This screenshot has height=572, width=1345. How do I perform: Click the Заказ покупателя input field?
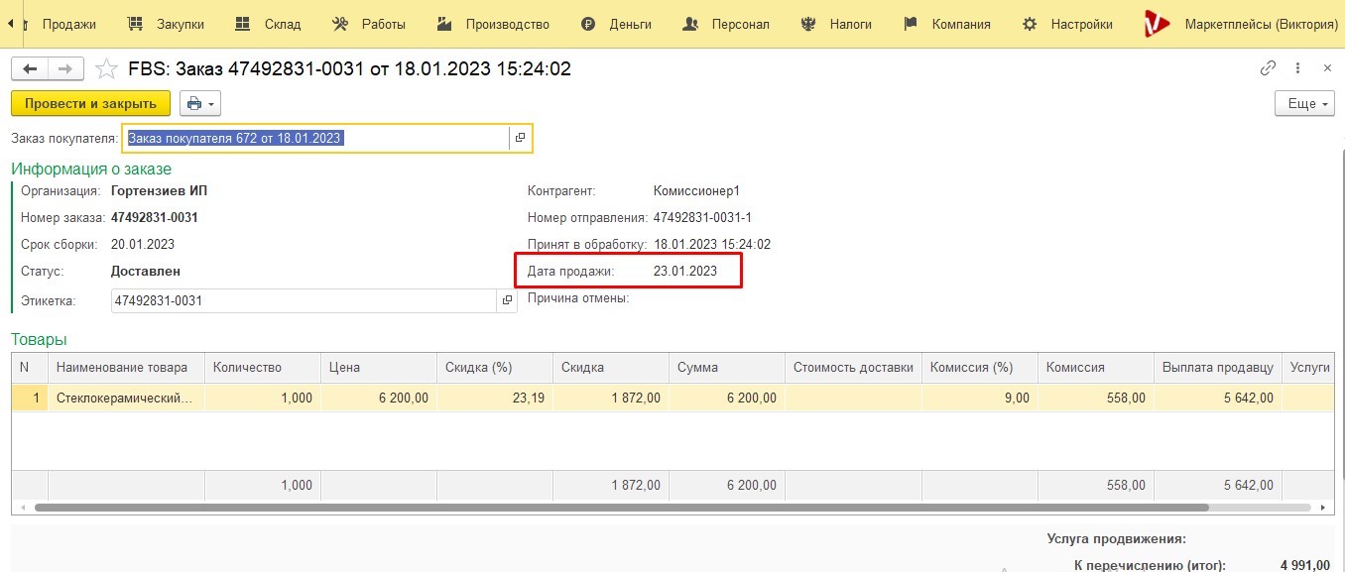[x=316, y=138]
